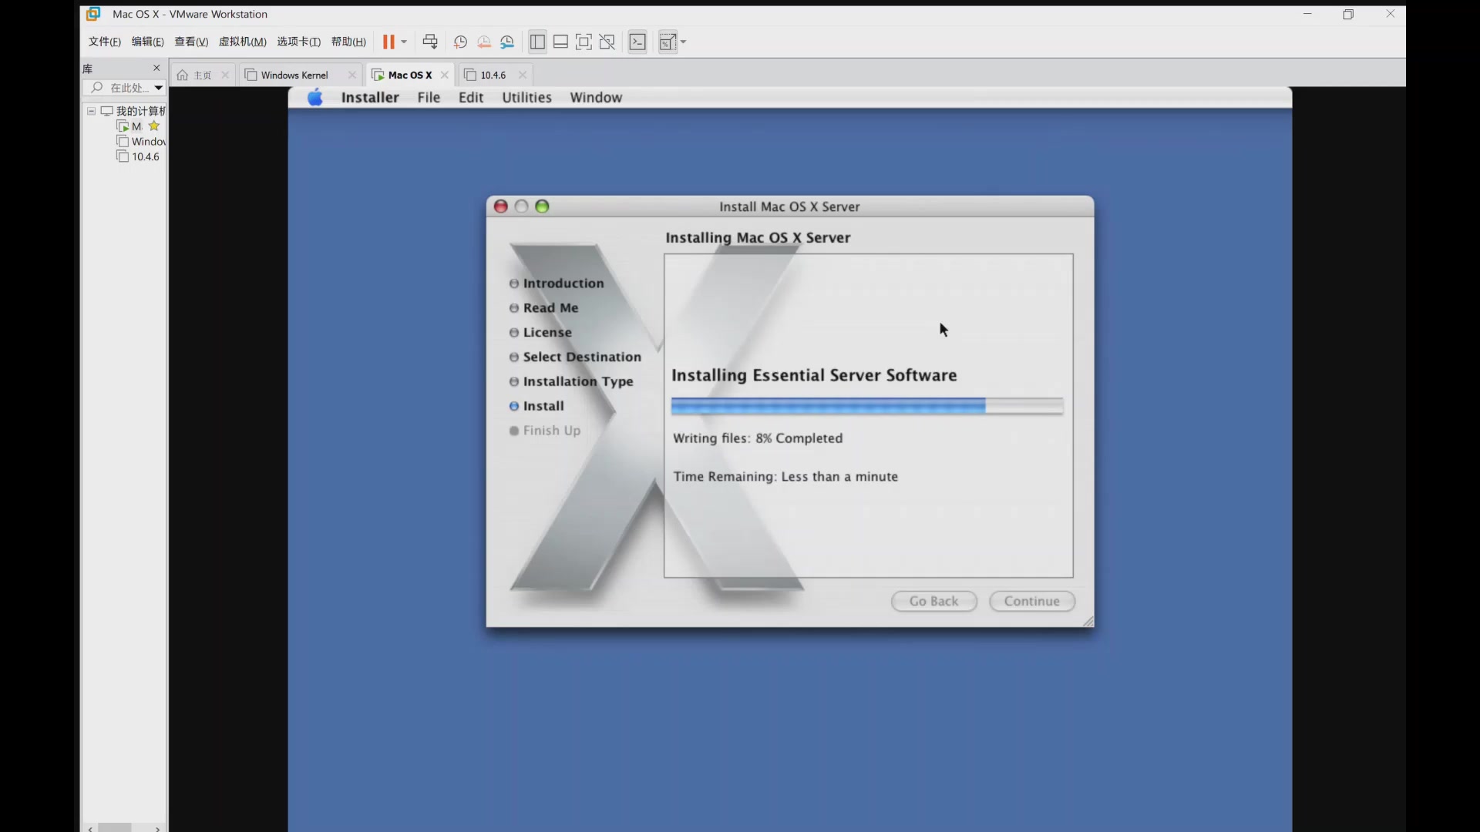Image resolution: width=1480 pixels, height=832 pixels.
Task: Open the 帮助(H) menu
Action: tap(348, 42)
